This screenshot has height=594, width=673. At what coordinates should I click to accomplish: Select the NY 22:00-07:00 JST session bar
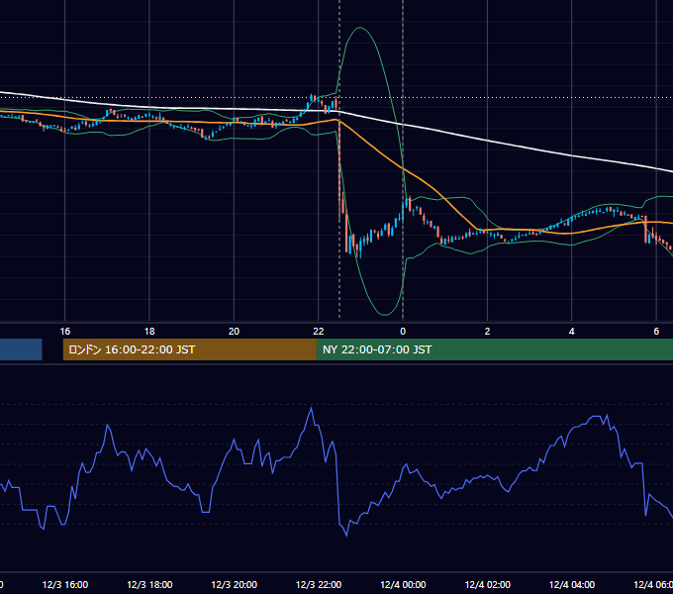pos(495,349)
